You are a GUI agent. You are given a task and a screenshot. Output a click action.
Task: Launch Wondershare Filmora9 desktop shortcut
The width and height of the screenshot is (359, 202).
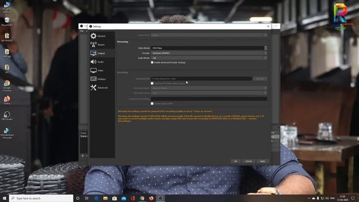click(7, 133)
